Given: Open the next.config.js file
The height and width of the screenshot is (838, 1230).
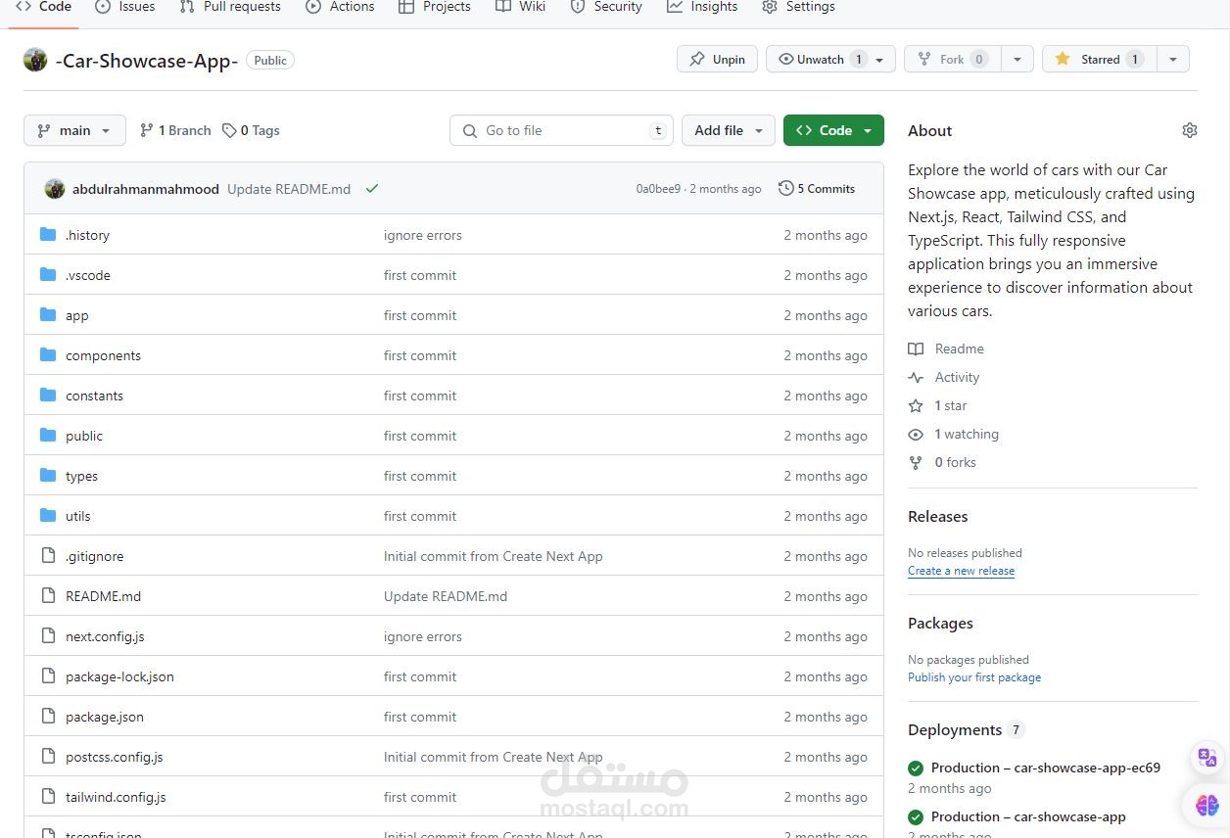Looking at the screenshot, I should pyautogui.click(x=105, y=636).
